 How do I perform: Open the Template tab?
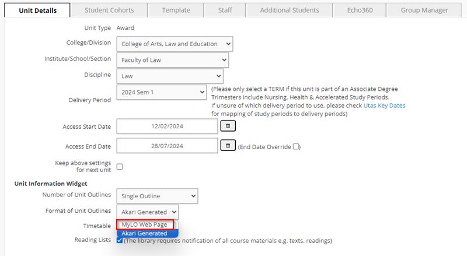pyautogui.click(x=176, y=10)
